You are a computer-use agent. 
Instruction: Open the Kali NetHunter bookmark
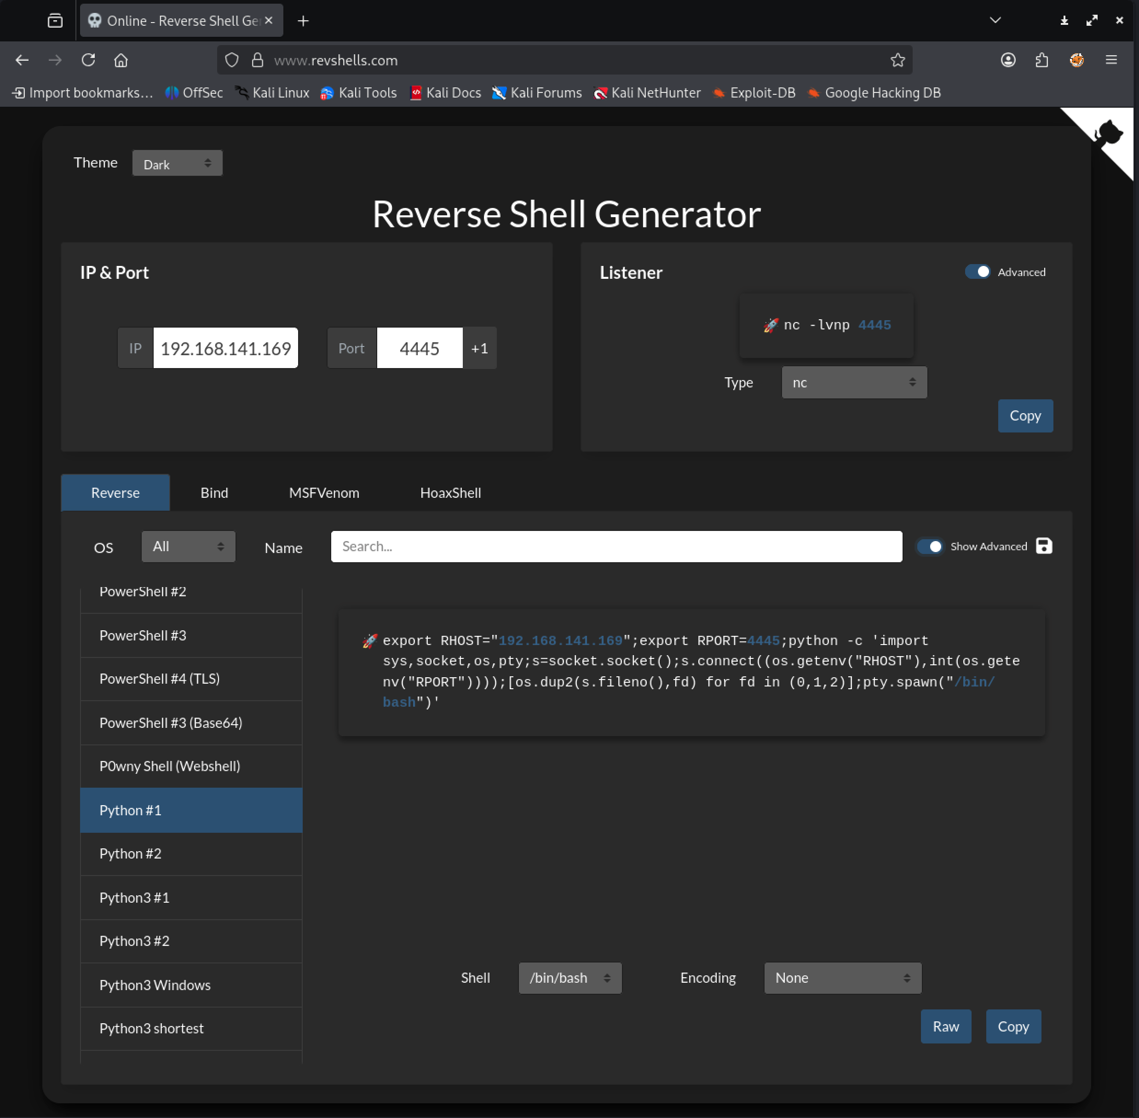click(646, 93)
